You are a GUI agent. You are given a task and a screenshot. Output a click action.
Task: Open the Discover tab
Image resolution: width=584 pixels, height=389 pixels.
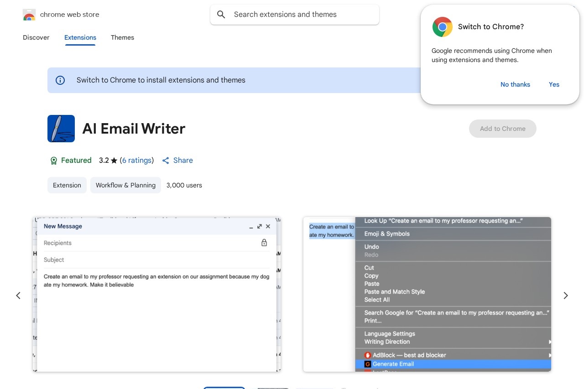coord(36,37)
